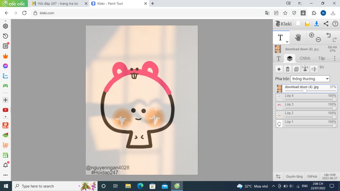Switch to the Text settings tab

click(x=279, y=58)
